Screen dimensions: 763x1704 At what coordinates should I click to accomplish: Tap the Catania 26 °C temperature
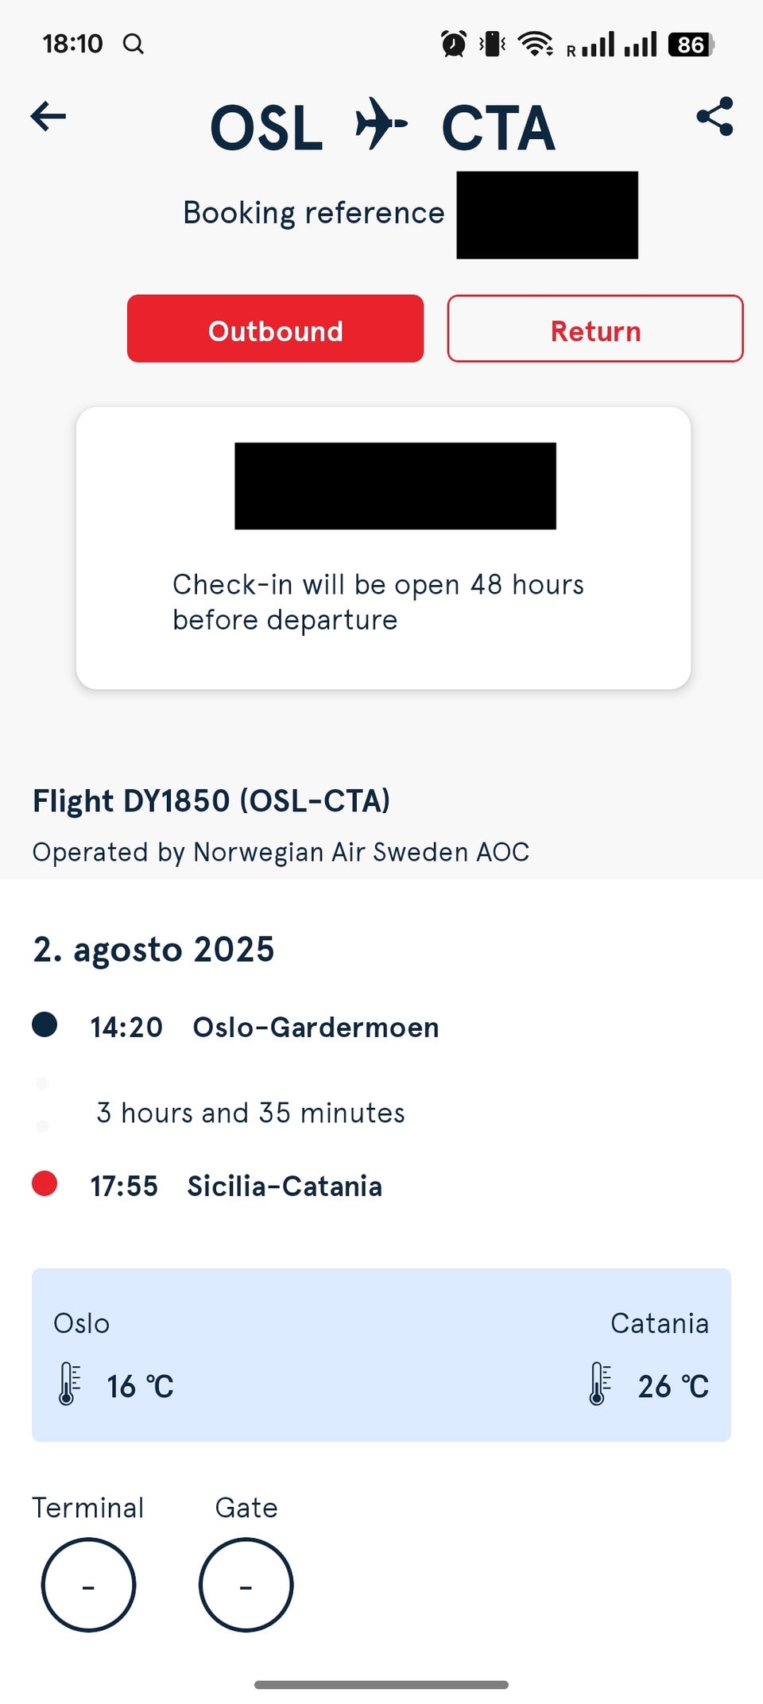click(673, 1387)
